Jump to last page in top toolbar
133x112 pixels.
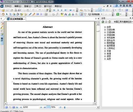(66, 10)
